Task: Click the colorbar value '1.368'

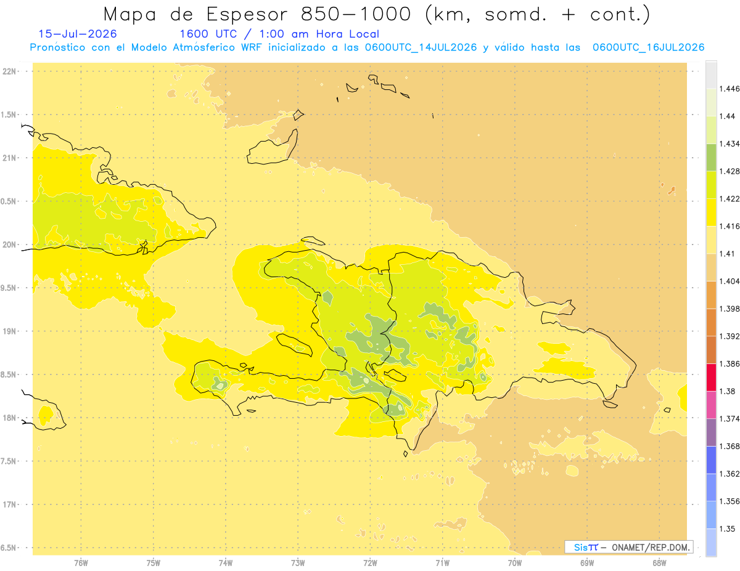Action: point(730,446)
